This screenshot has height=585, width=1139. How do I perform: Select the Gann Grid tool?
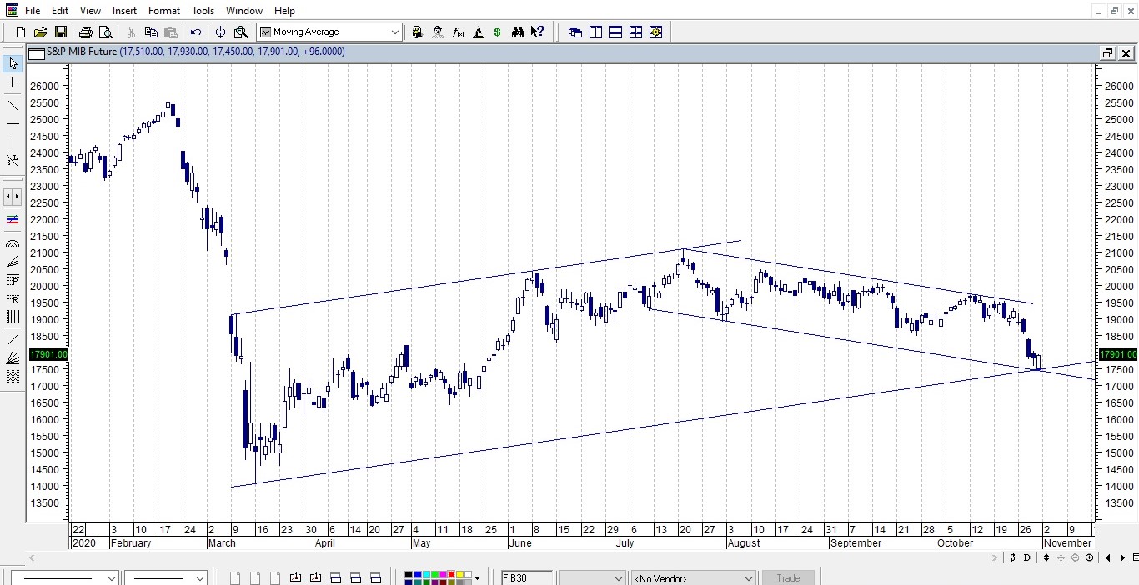click(x=13, y=375)
